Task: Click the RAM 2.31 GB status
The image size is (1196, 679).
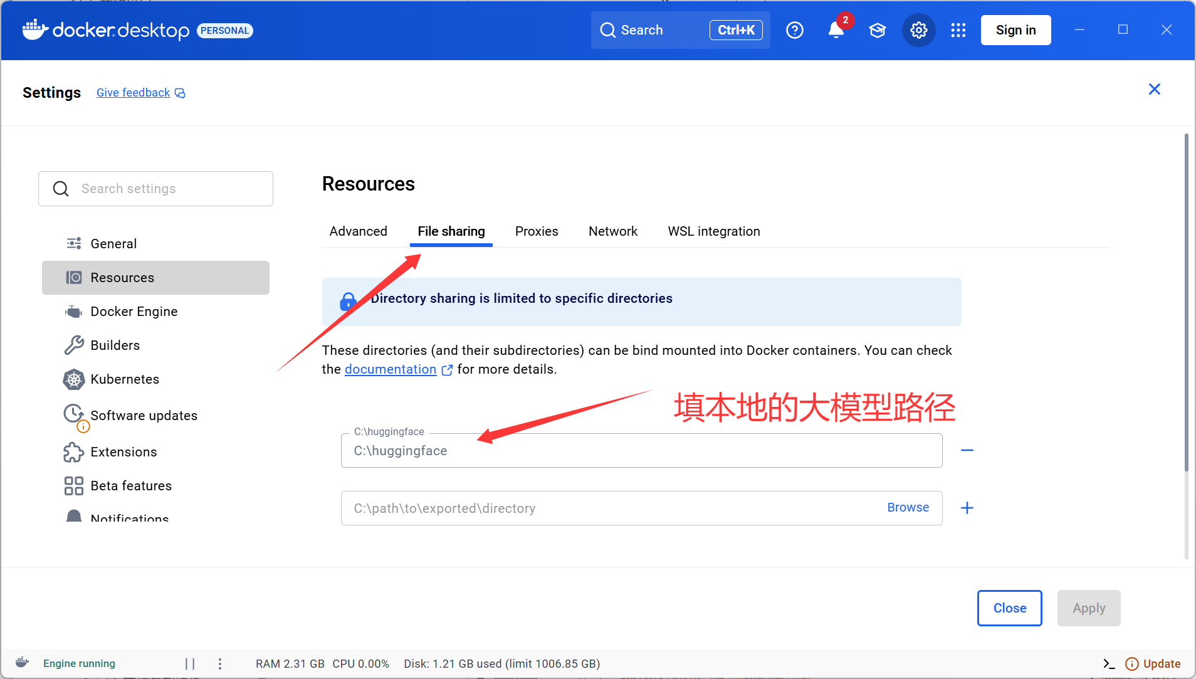Action: [x=290, y=663]
